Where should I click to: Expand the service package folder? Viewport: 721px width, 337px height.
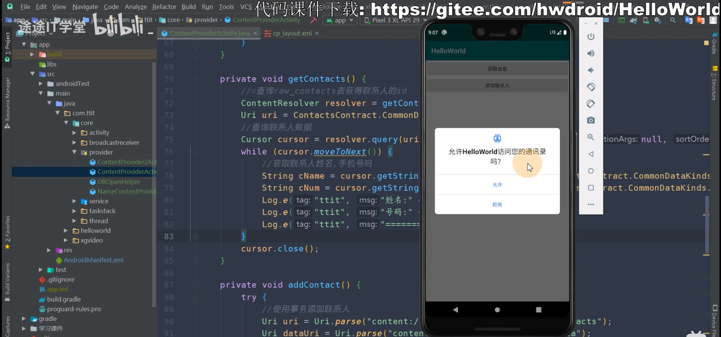(74, 201)
